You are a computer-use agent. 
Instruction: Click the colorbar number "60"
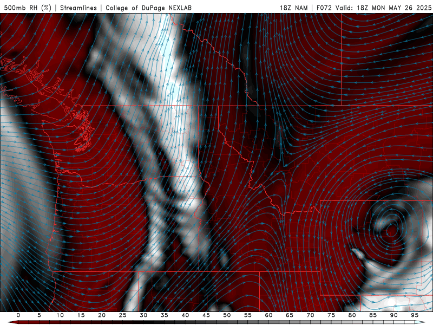(268, 315)
